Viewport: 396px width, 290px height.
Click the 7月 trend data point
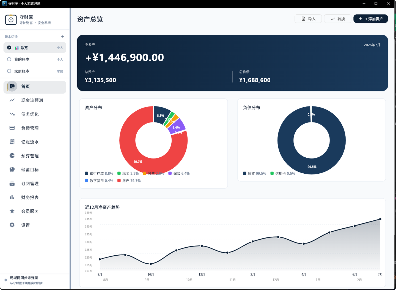[x=380, y=219]
